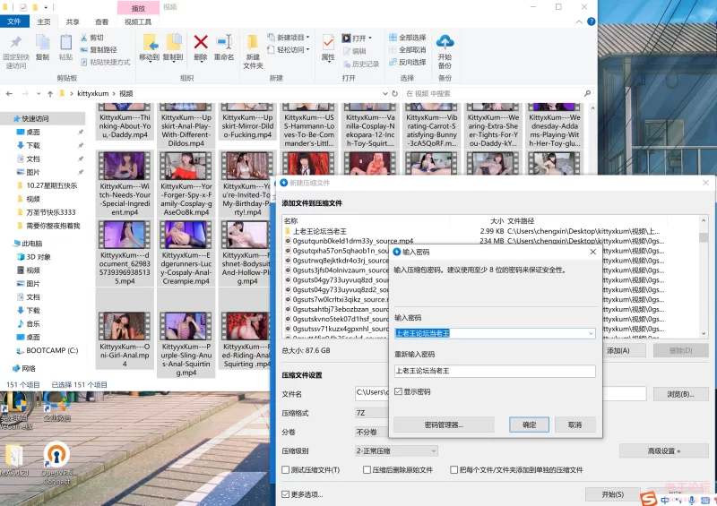Toggle the More Options (更多选项) checkbox
Image resolution: width=717 pixels, height=506 pixels.
[x=286, y=493]
